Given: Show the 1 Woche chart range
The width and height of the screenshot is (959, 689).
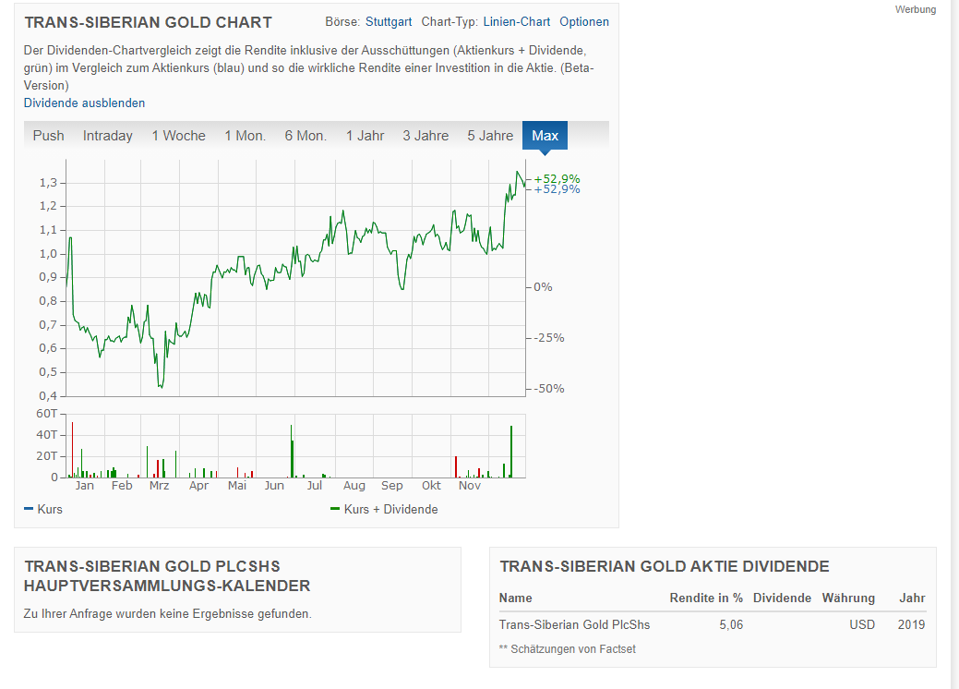Looking at the screenshot, I should point(178,136).
